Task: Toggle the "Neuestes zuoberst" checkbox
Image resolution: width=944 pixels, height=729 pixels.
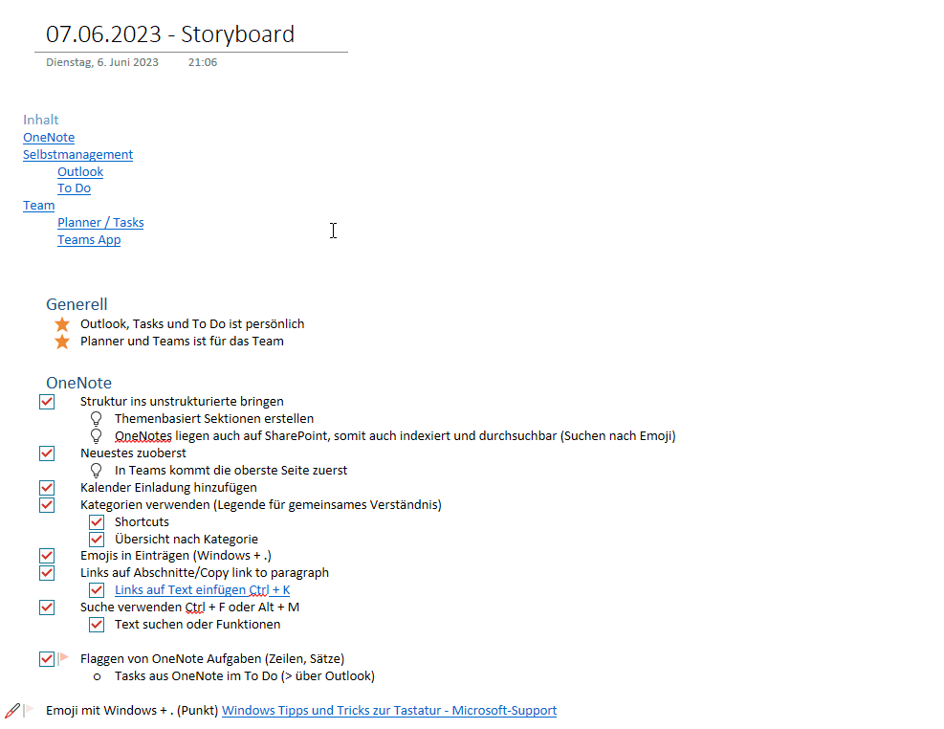Action: click(47, 453)
